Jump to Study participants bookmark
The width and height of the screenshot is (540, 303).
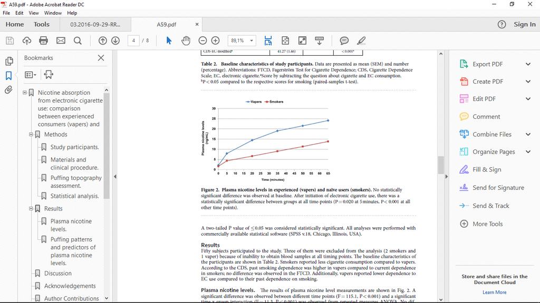(x=75, y=147)
